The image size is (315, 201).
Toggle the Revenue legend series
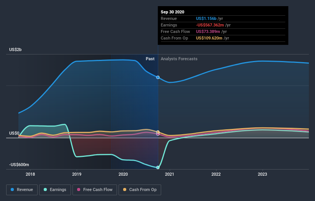click(22, 190)
